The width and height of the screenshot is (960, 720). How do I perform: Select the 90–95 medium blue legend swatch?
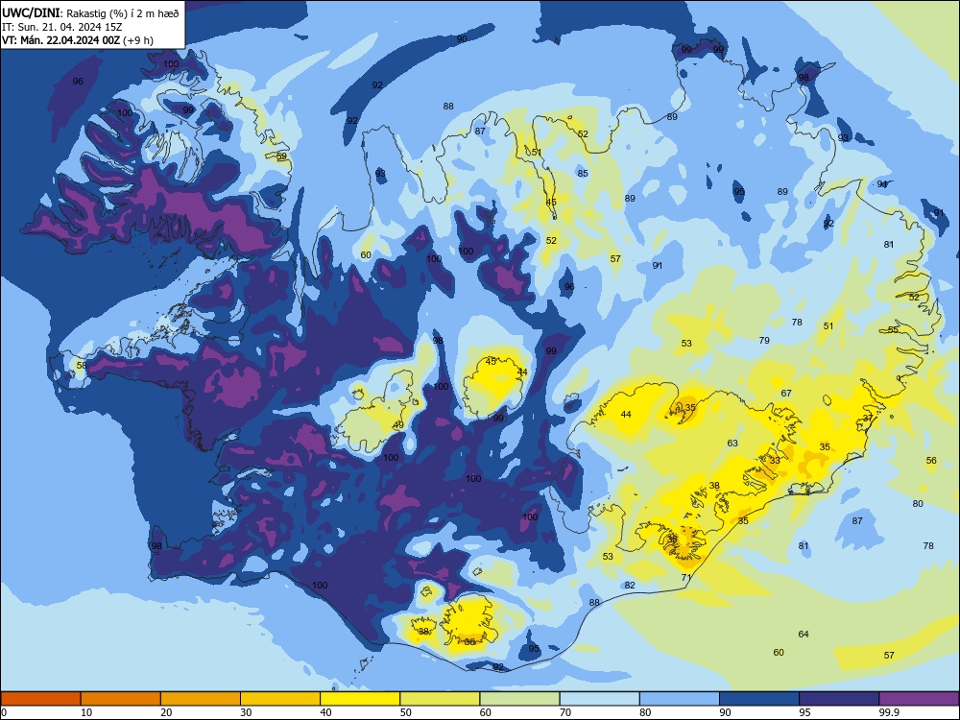[759, 699]
